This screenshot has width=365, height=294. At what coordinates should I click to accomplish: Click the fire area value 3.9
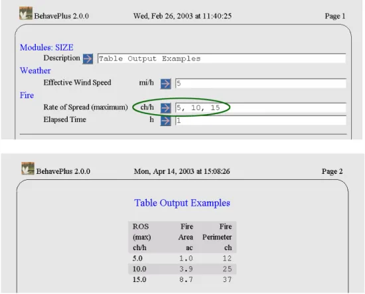pos(186,269)
